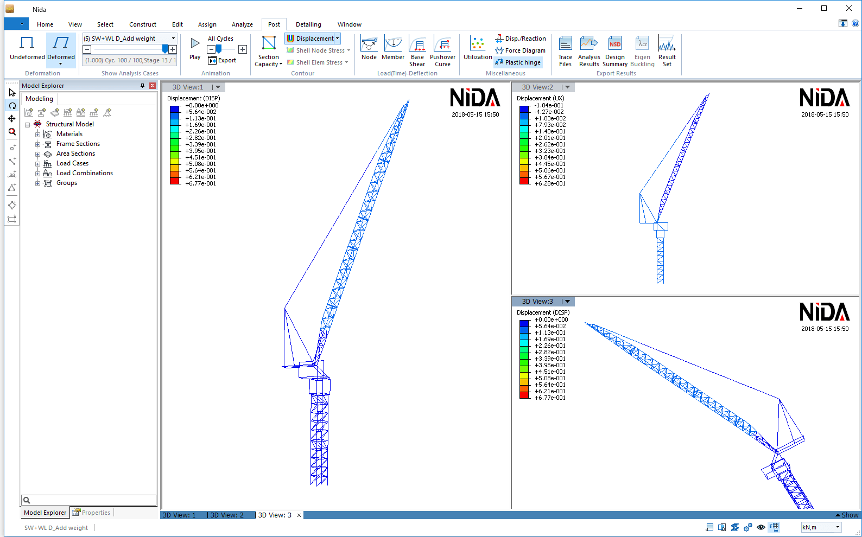Open the load case combo box SW+WL D_Add weight
The width and height of the screenshot is (862, 537).
(x=130, y=39)
